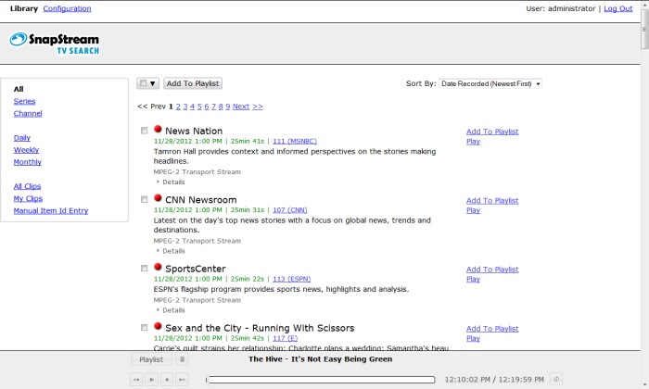Viewport: 649px width, 389px height.
Task: Open channel 107 (CNN) link
Action: [289, 210]
